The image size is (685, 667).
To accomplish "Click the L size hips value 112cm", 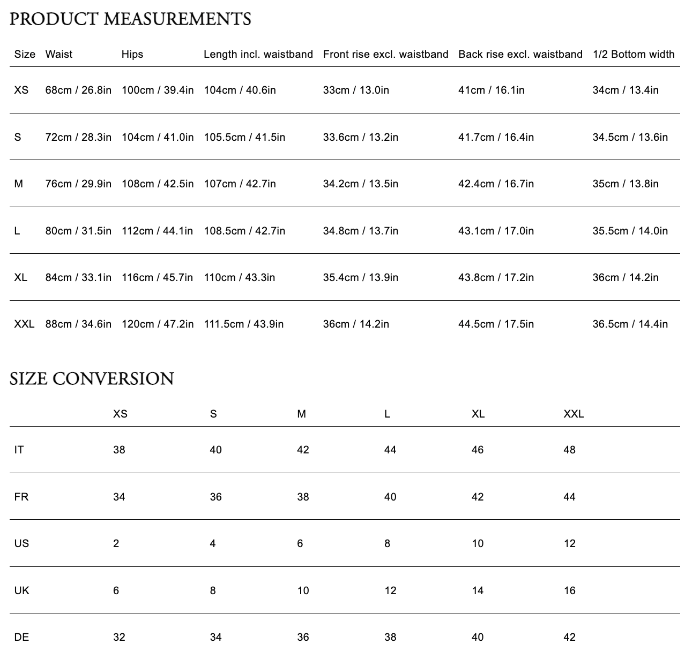I will point(157,230).
